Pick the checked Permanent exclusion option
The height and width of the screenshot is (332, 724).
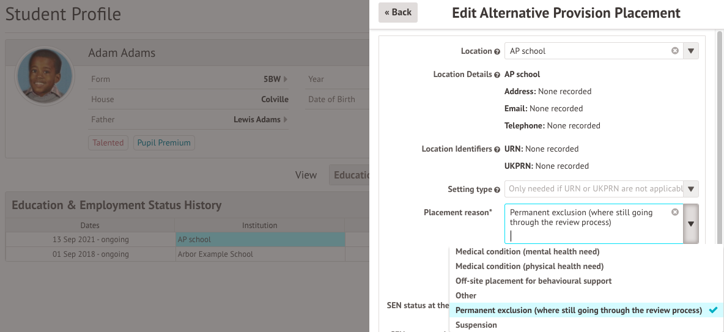click(x=578, y=310)
